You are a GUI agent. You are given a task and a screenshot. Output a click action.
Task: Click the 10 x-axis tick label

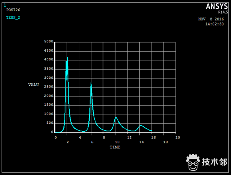117,142
